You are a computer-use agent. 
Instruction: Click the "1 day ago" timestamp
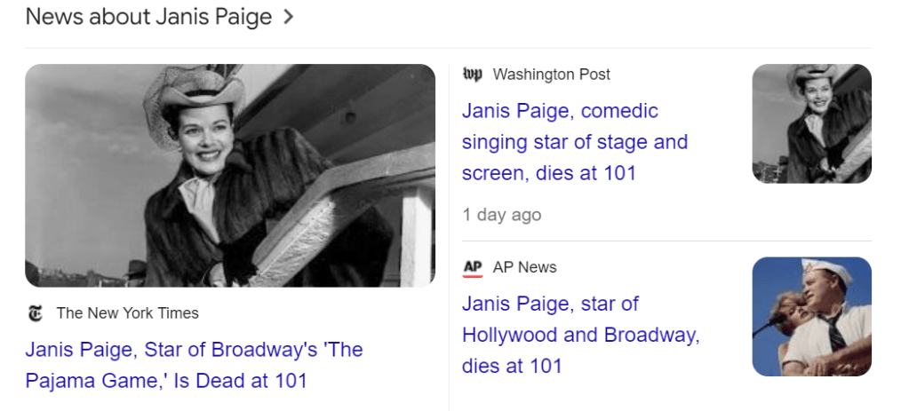click(x=501, y=215)
